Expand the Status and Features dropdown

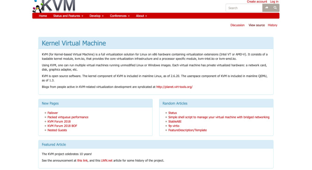(x=68, y=16)
